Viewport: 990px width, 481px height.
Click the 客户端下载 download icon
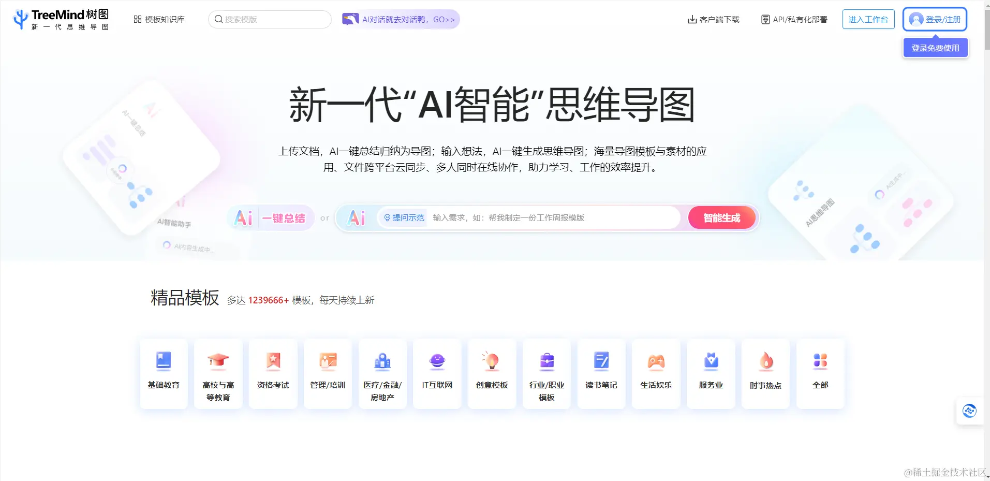pyautogui.click(x=692, y=20)
